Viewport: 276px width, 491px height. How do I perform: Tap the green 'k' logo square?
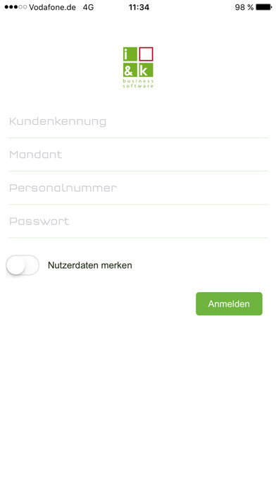146,70
